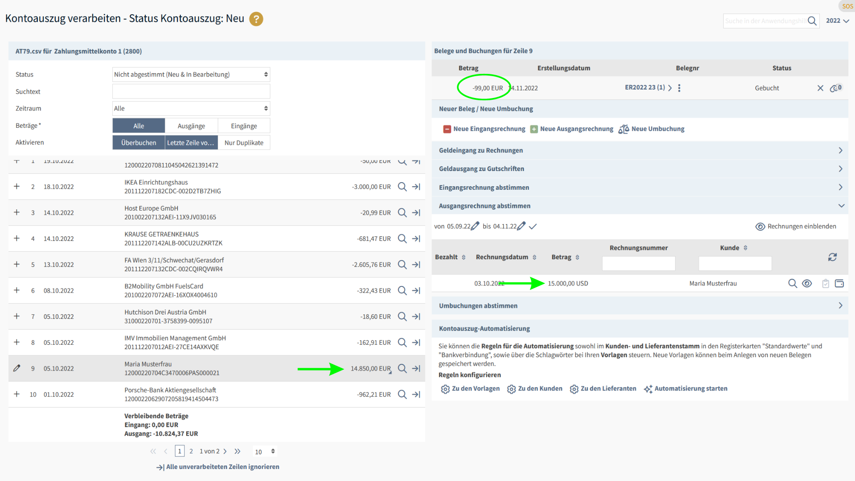Open the 2022 year selector
855x481 pixels.
pyautogui.click(x=837, y=20)
